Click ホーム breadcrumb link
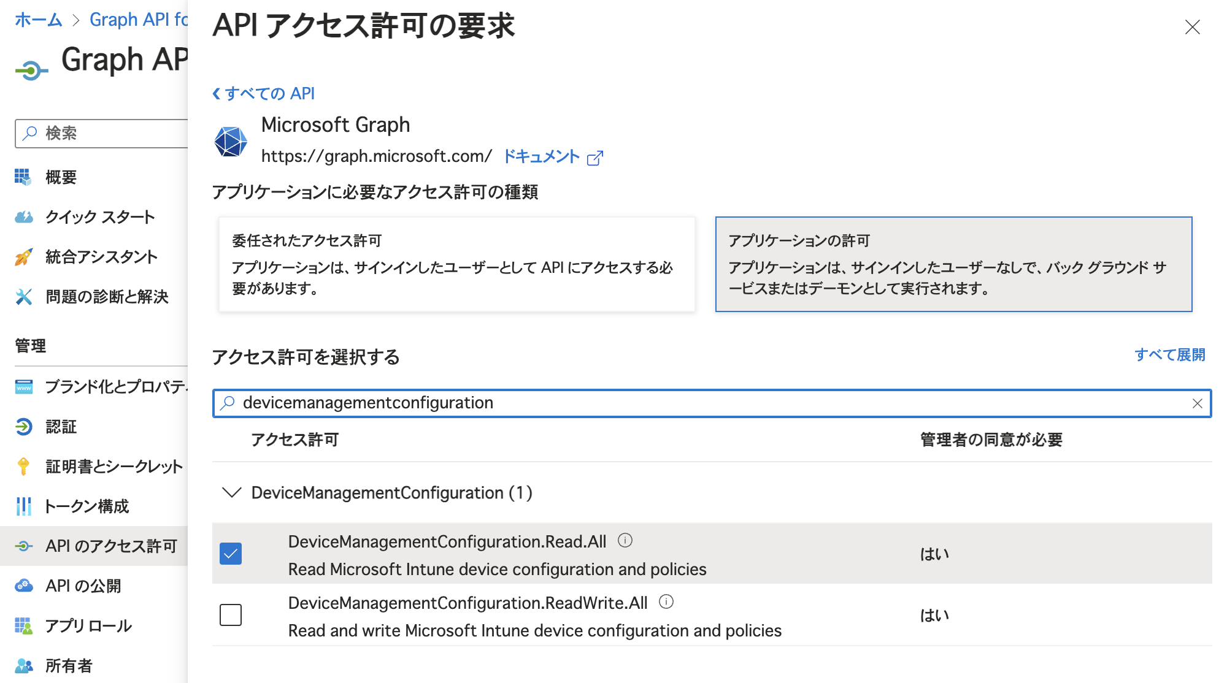Image resolution: width=1227 pixels, height=683 pixels. [x=38, y=20]
